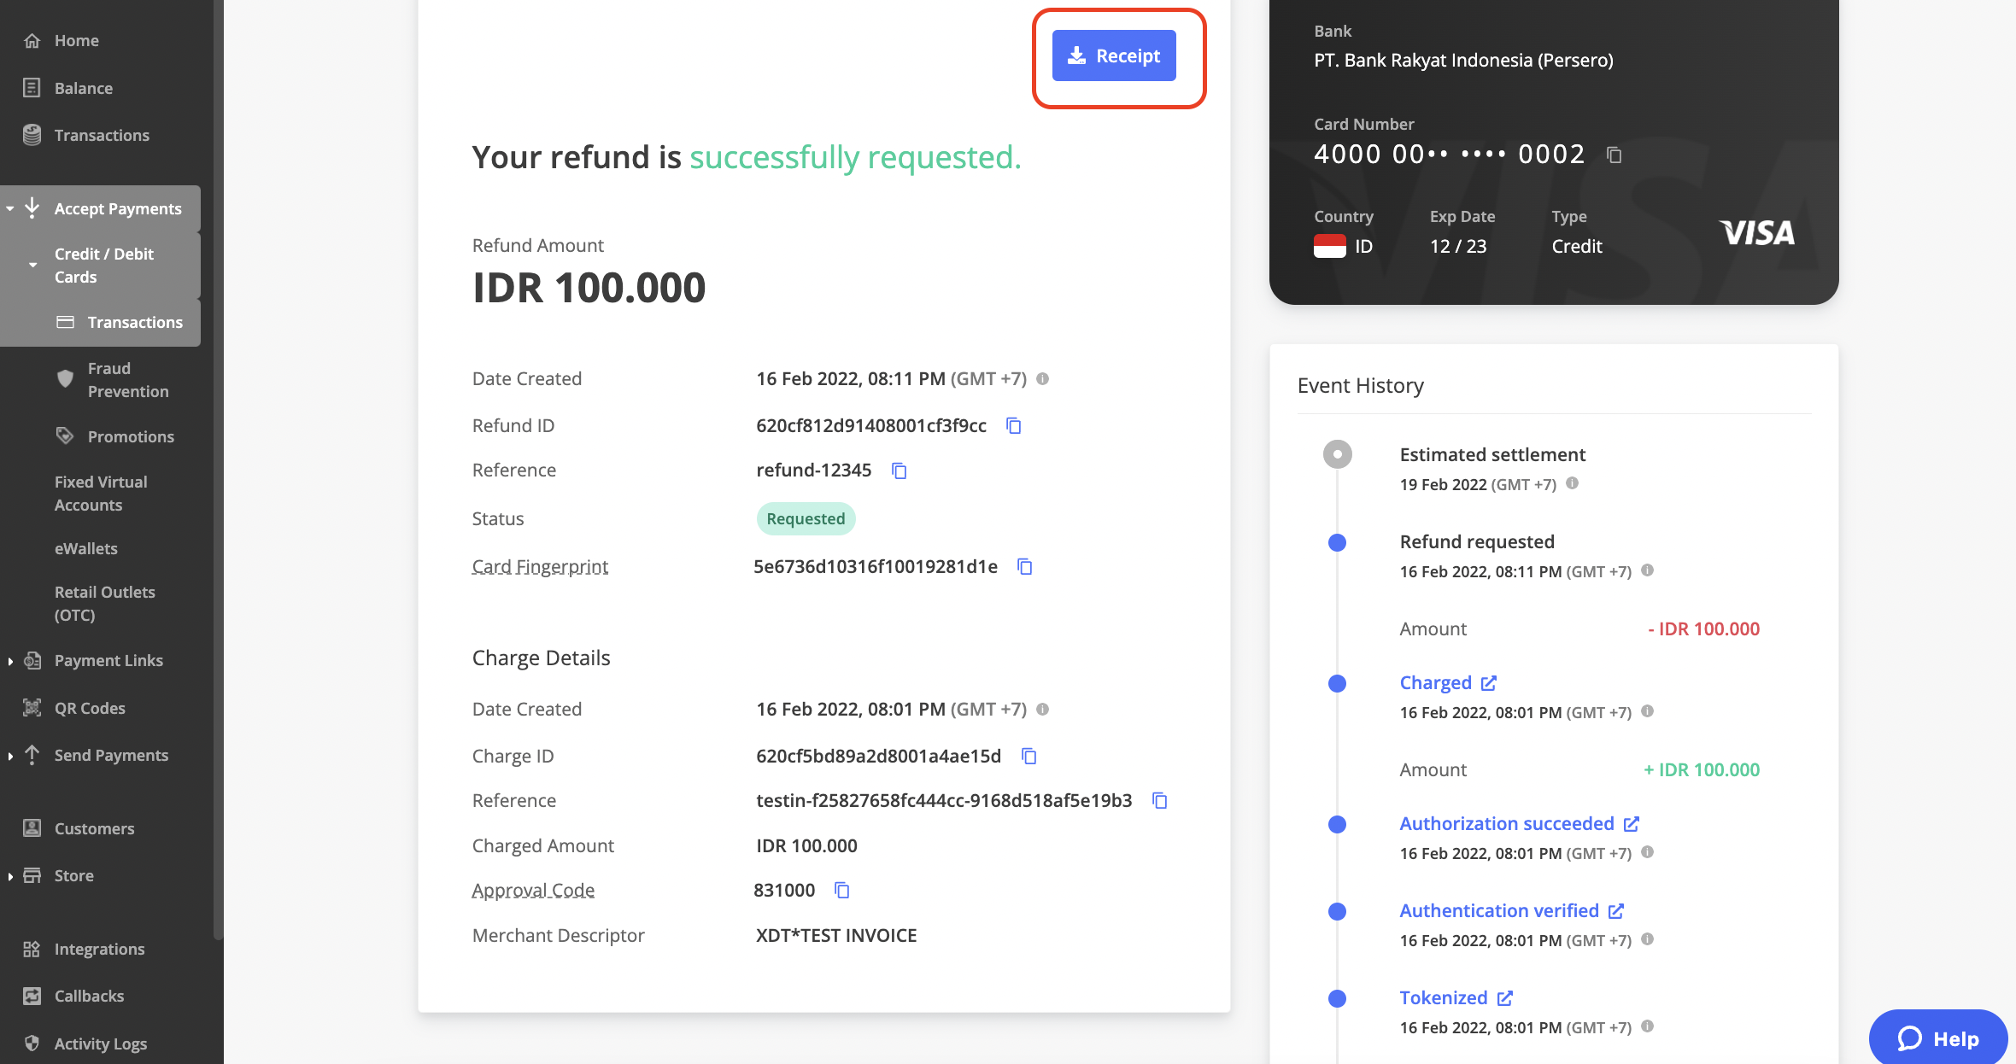
Task: Click the info icon beside Date Created
Action: pyautogui.click(x=1042, y=378)
